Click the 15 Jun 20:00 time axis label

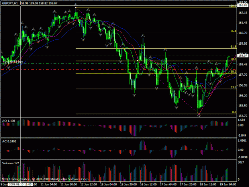[x=128, y=185]
